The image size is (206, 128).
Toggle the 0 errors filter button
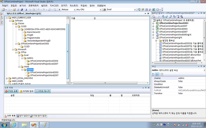[x=11, y=91]
